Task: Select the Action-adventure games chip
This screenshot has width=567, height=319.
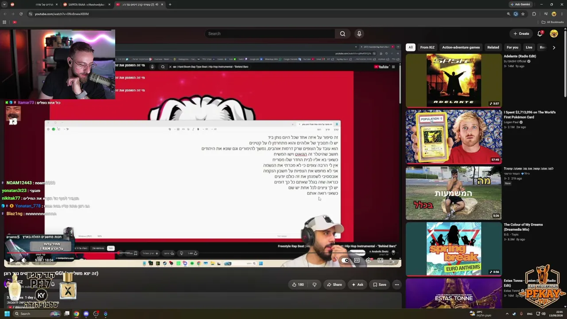Action: click(x=461, y=47)
